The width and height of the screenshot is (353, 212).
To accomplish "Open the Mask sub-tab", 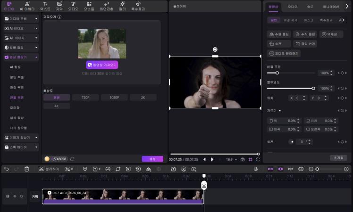I will click(x=308, y=20).
